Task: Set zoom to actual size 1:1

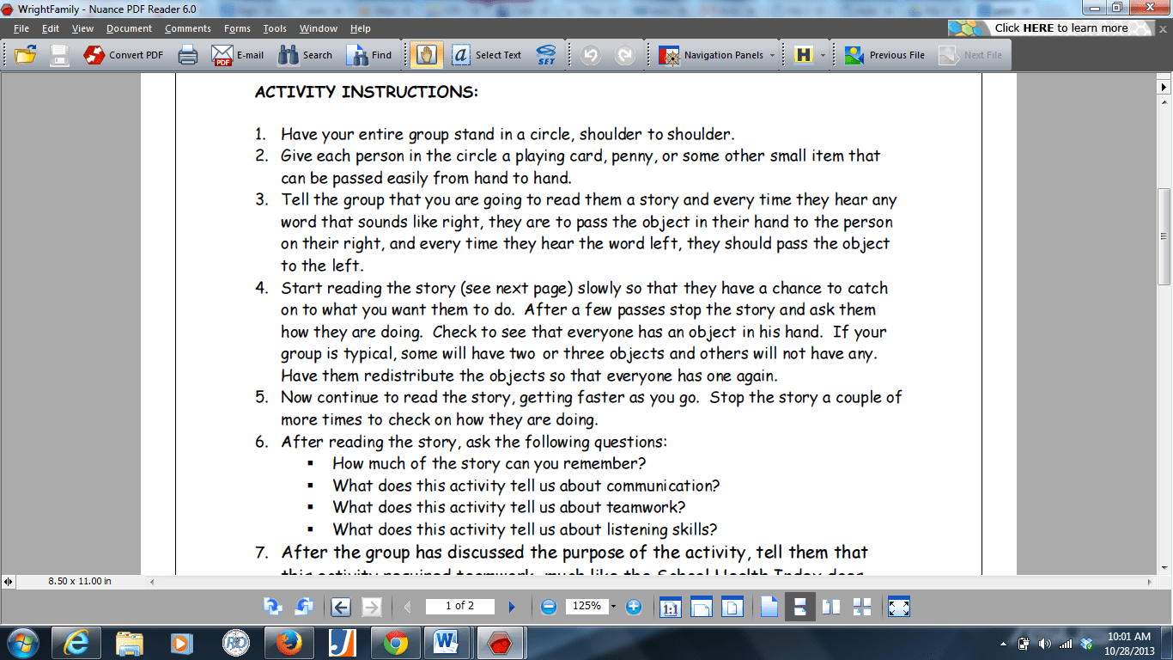Action: [x=670, y=607]
